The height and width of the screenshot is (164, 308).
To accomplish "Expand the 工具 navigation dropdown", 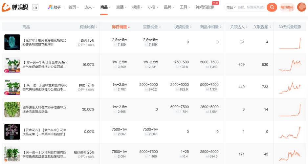I will [x=185, y=7].
